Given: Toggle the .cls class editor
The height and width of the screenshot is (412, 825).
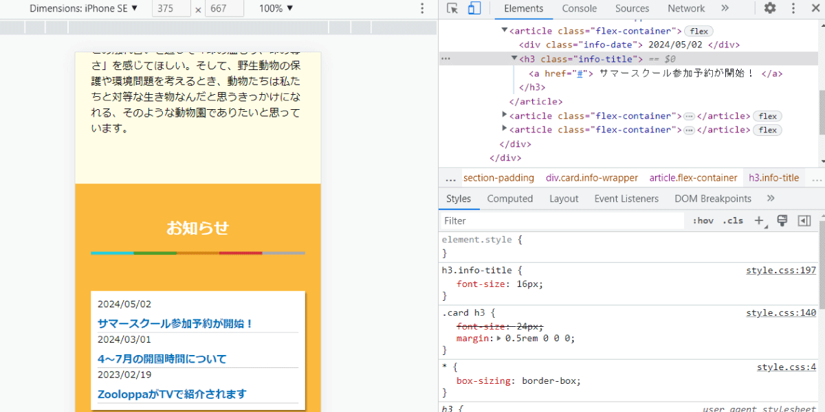Looking at the screenshot, I should coord(733,220).
